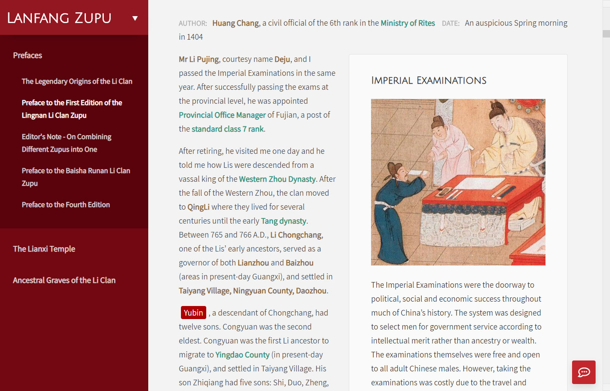Go to Preface to the Fourth Edition
Viewport: 610px width, 391px height.
coord(66,205)
